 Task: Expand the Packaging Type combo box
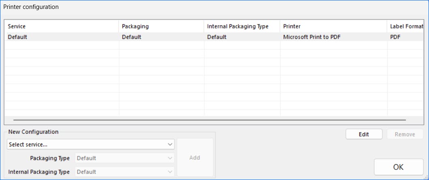124,158
